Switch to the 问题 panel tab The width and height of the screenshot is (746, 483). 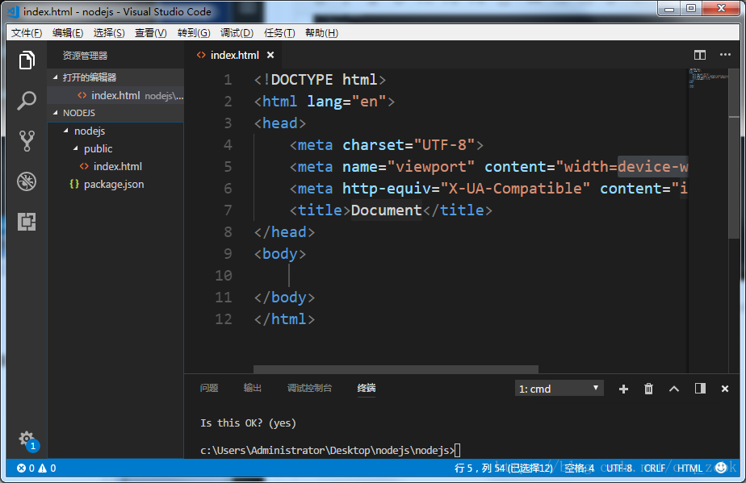tap(209, 389)
